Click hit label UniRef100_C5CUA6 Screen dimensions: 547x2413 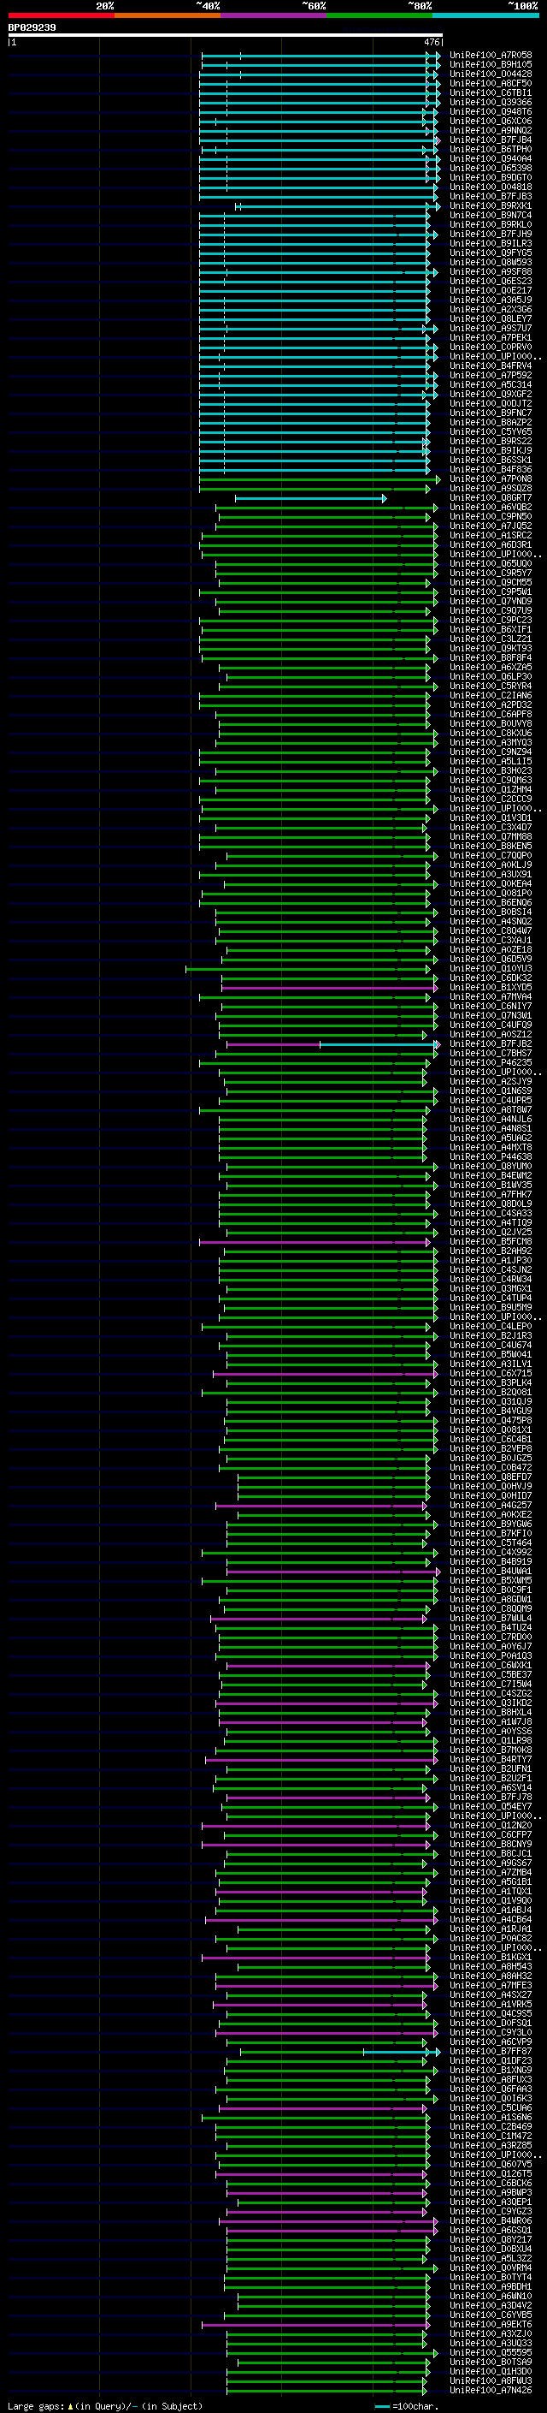click(491, 2107)
